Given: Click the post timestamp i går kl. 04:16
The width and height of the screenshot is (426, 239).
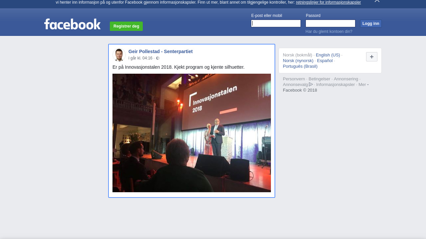Looking at the screenshot, I should pyautogui.click(x=140, y=58).
